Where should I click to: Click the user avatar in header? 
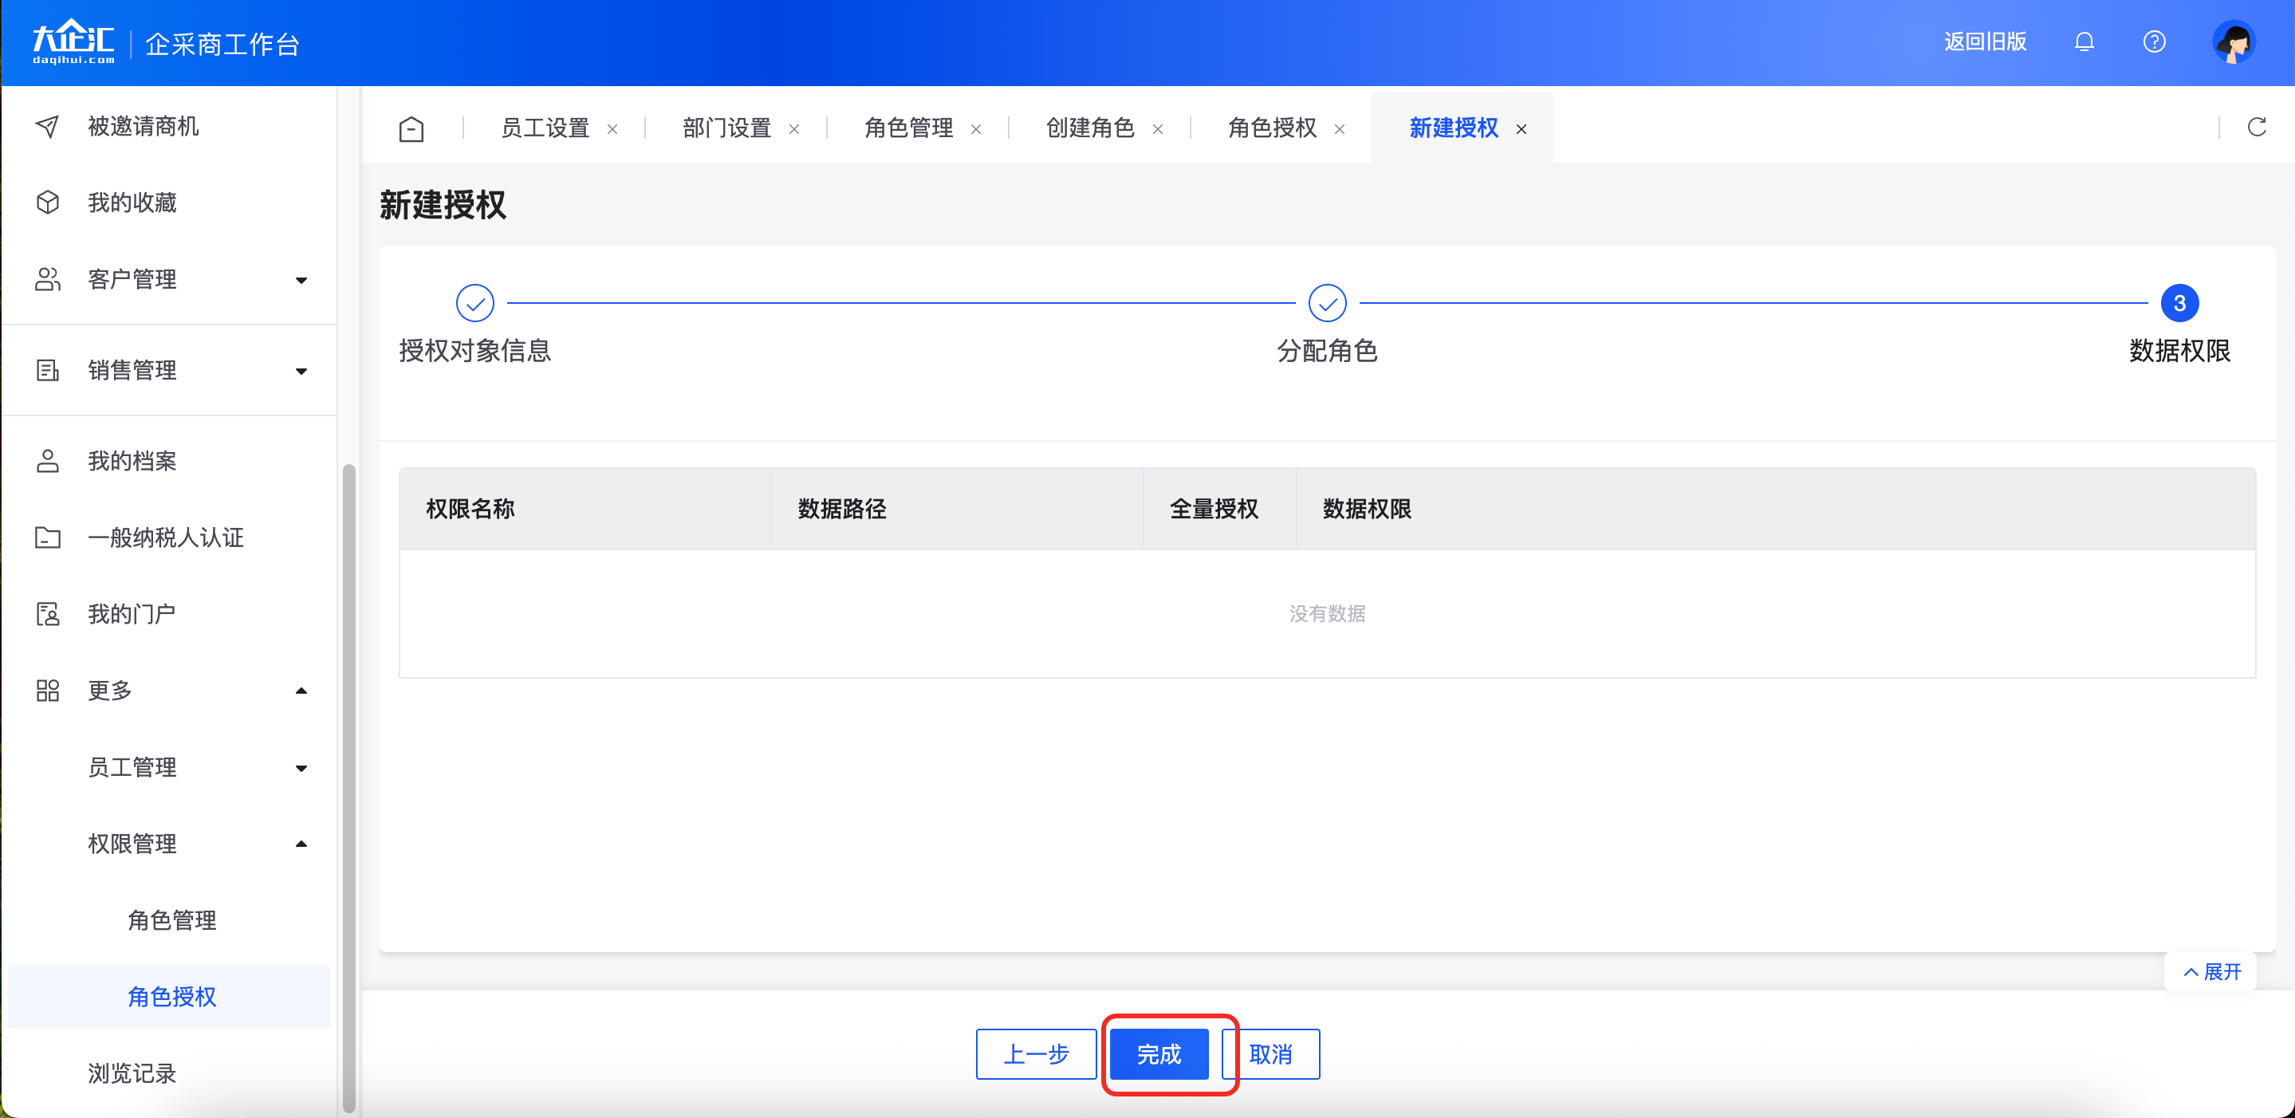pyautogui.click(x=2233, y=42)
